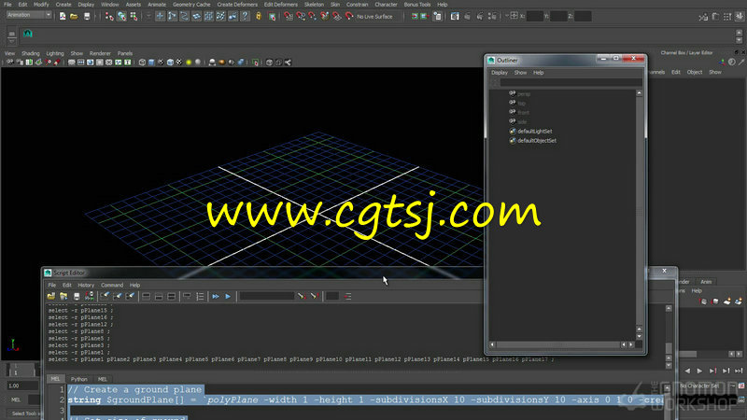Click Save Script icon in Script Editor

(x=77, y=296)
